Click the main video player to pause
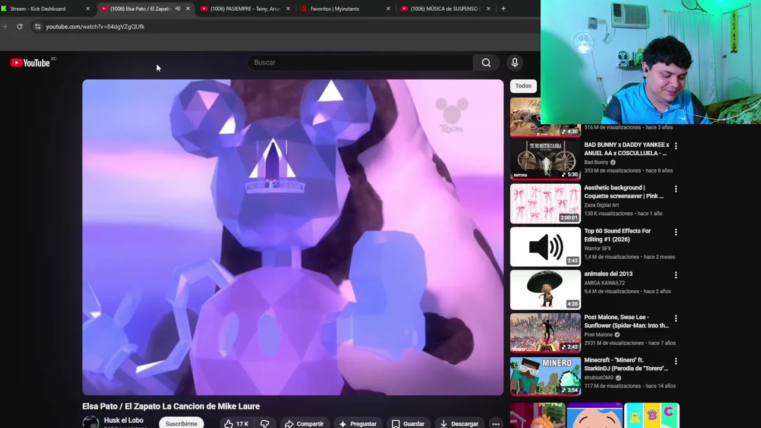 293,237
